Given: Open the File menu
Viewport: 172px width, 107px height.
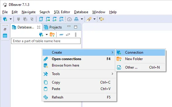Looking at the screenshot, I should click(5, 12).
